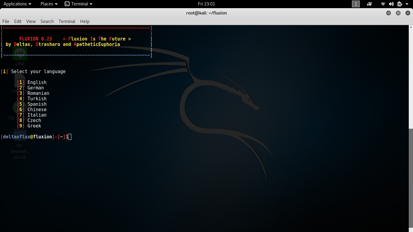Viewport: 413px width, 232px height.
Task: Click the '[6] Chinese' option line
Action: [x=32, y=110]
